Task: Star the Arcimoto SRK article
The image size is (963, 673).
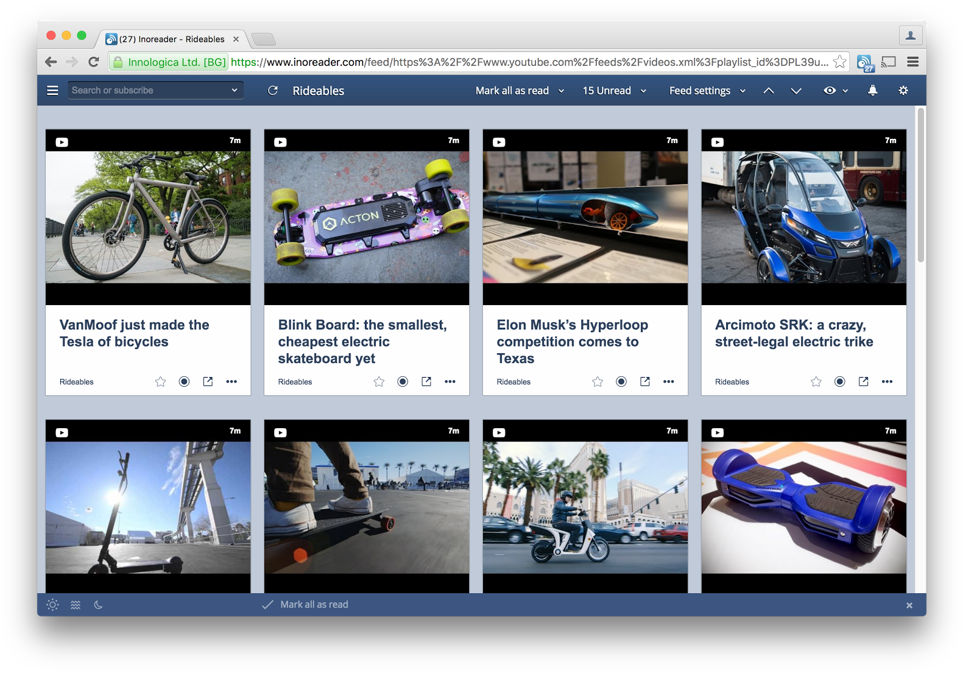Action: point(816,381)
